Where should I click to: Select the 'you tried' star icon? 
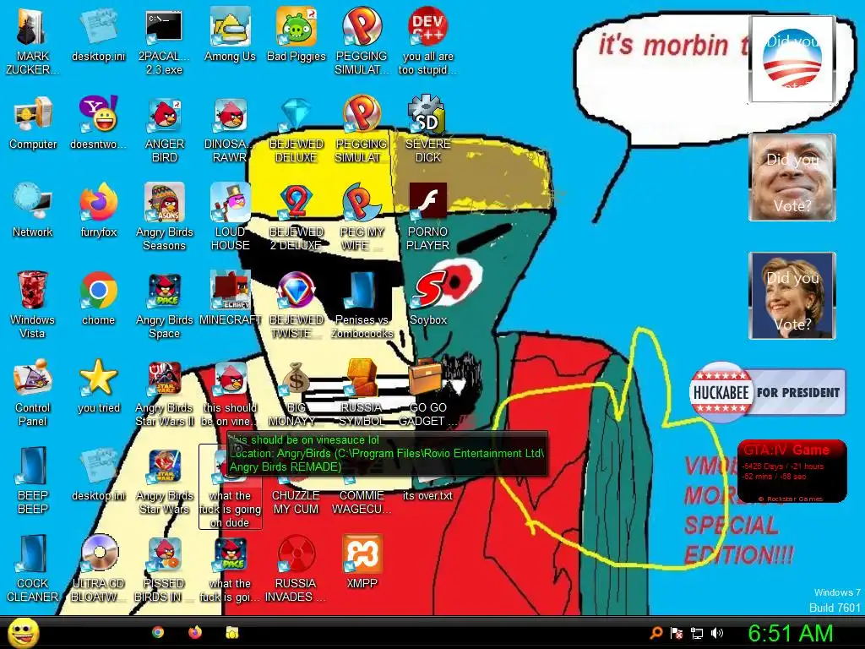98,385
